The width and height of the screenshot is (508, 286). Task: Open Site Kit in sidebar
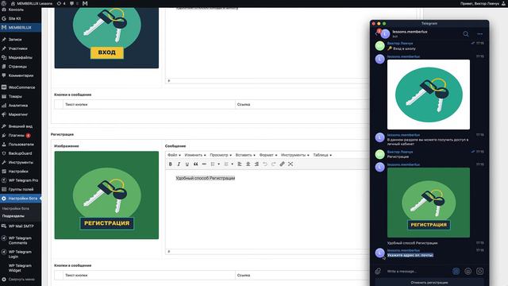click(21, 18)
